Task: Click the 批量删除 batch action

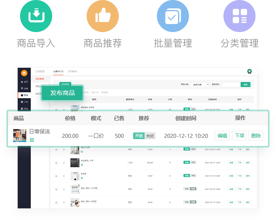Action: [x=105, y=92]
